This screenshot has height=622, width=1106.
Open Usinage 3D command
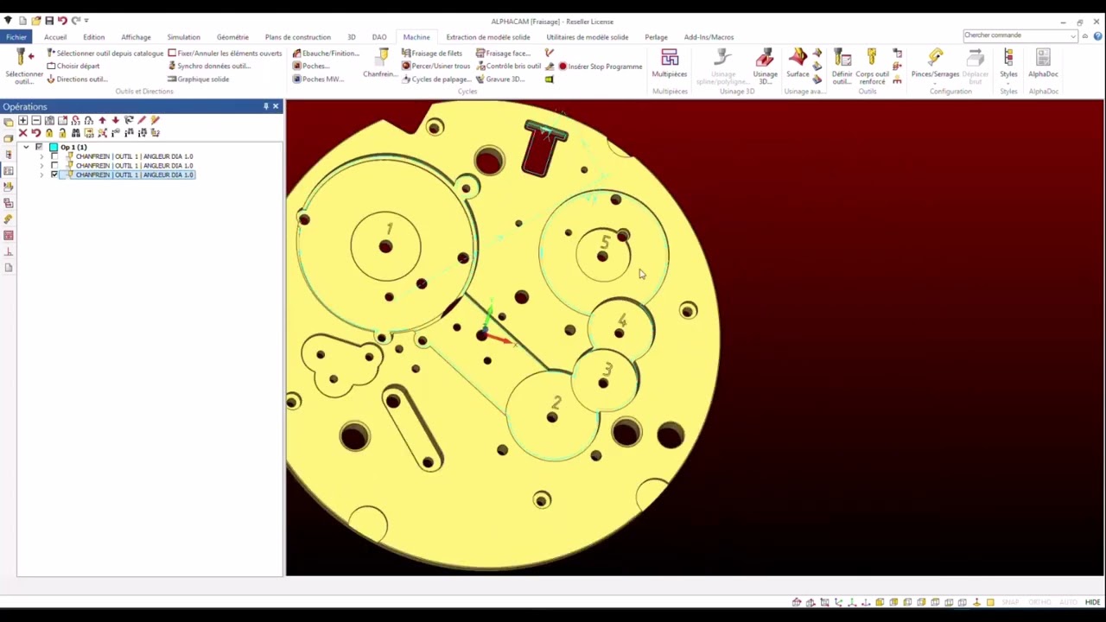click(765, 66)
